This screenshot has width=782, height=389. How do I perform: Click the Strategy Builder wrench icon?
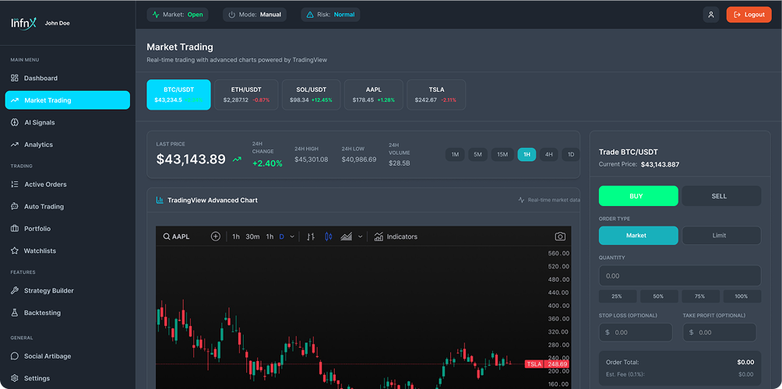click(x=15, y=290)
